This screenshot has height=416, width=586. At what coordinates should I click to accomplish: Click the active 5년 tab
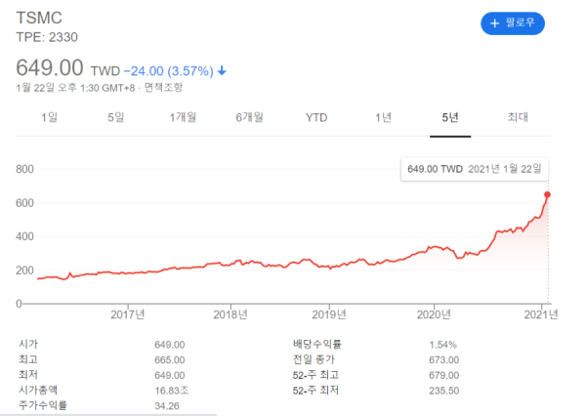click(x=450, y=117)
